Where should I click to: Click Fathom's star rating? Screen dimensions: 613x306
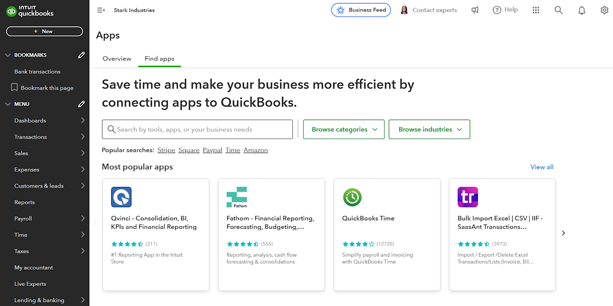[x=243, y=244]
